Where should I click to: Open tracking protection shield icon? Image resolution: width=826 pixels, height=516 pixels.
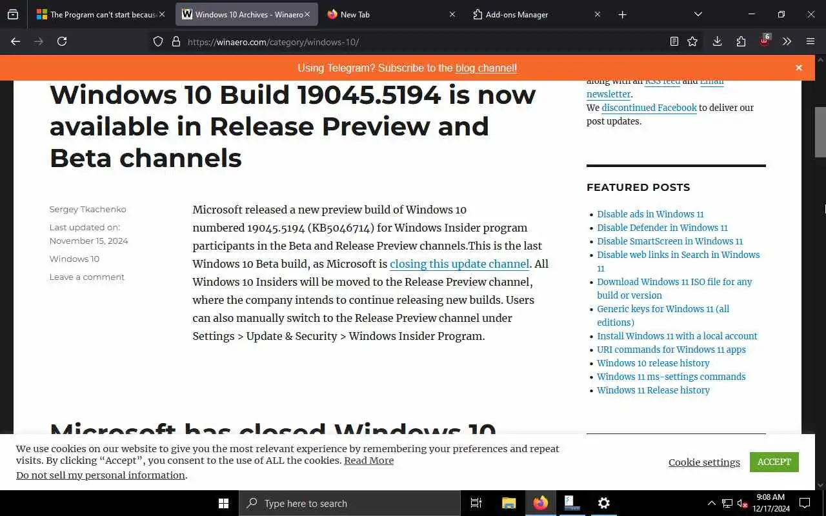[x=158, y=41]
